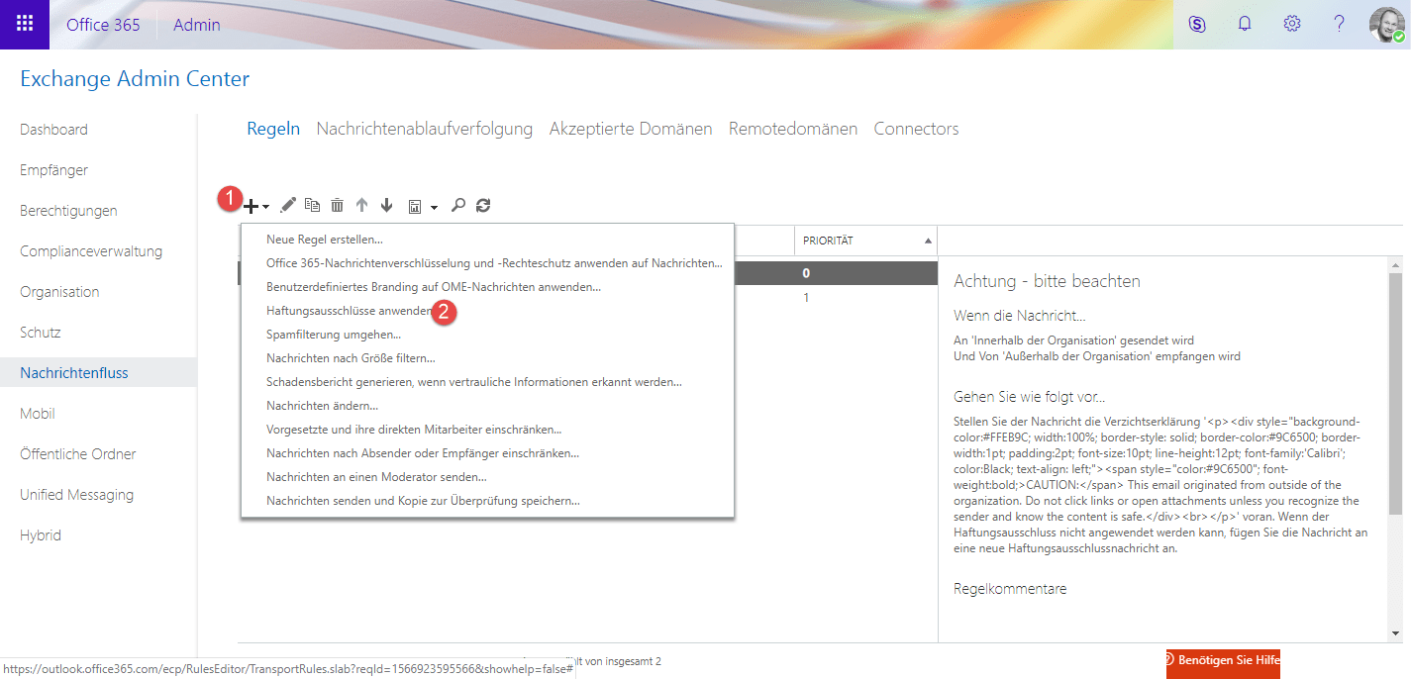Click the magnifier search icon in toolbar

pos(457,205)
